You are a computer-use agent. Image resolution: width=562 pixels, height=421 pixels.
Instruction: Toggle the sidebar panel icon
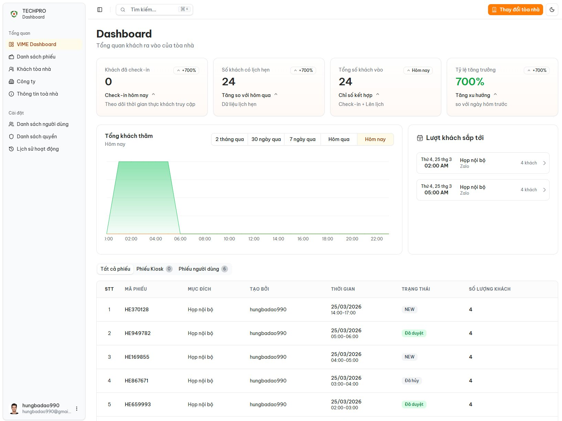100,10
